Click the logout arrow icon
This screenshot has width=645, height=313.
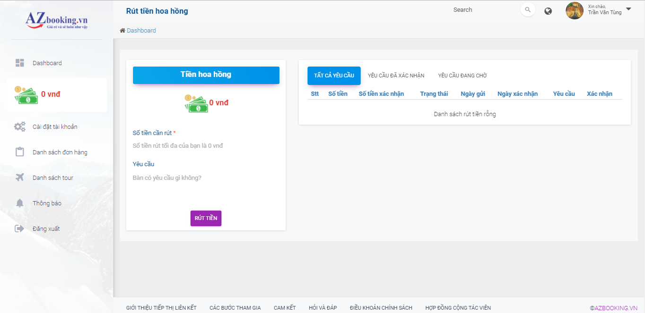click(x=19, y=228)
